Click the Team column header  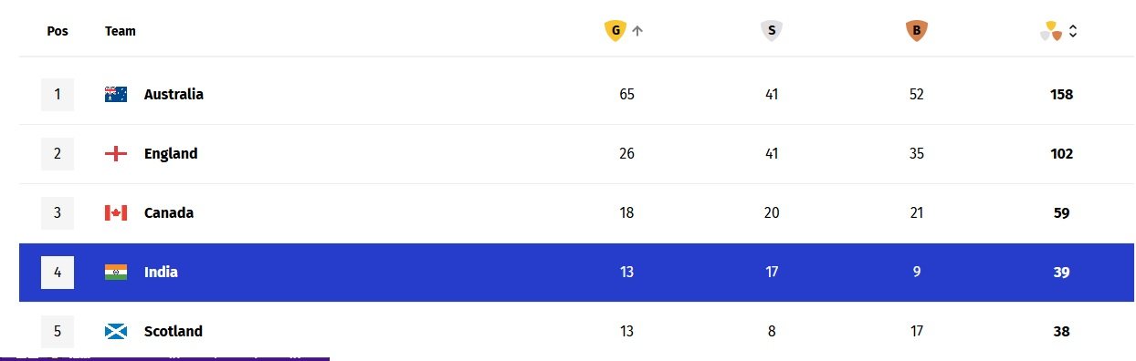pyautogui.click(x=121, y=31)
